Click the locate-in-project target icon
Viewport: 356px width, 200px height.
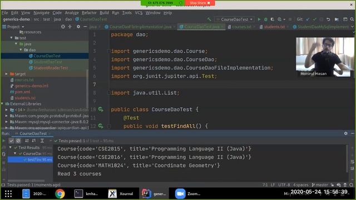point(63,27)
